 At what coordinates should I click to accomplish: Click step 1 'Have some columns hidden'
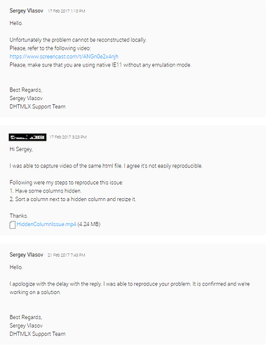(46, 191)
